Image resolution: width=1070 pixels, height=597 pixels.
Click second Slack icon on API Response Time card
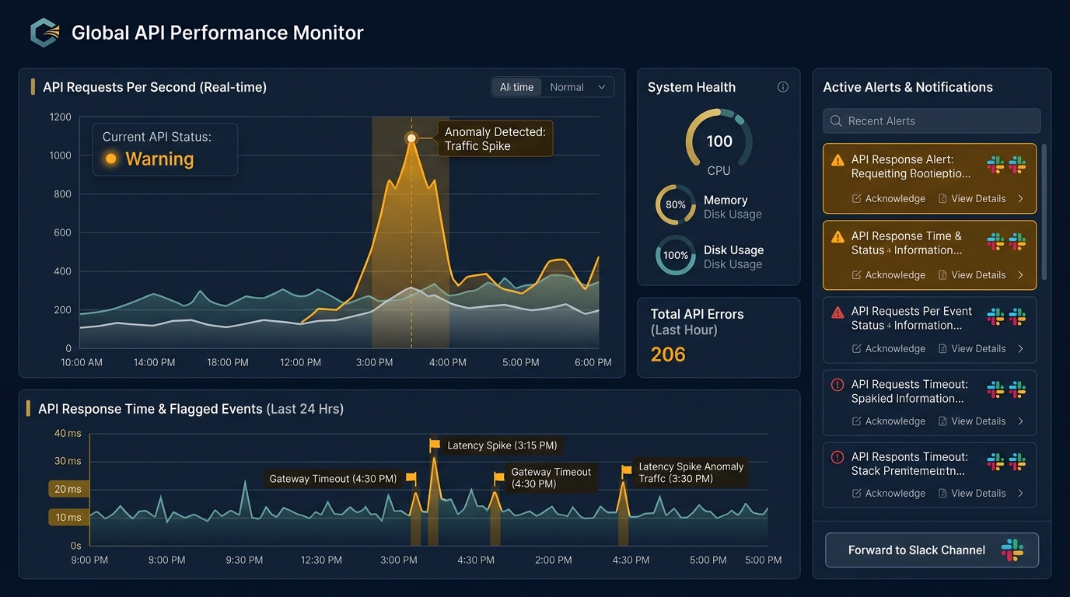coord(1017,242)
